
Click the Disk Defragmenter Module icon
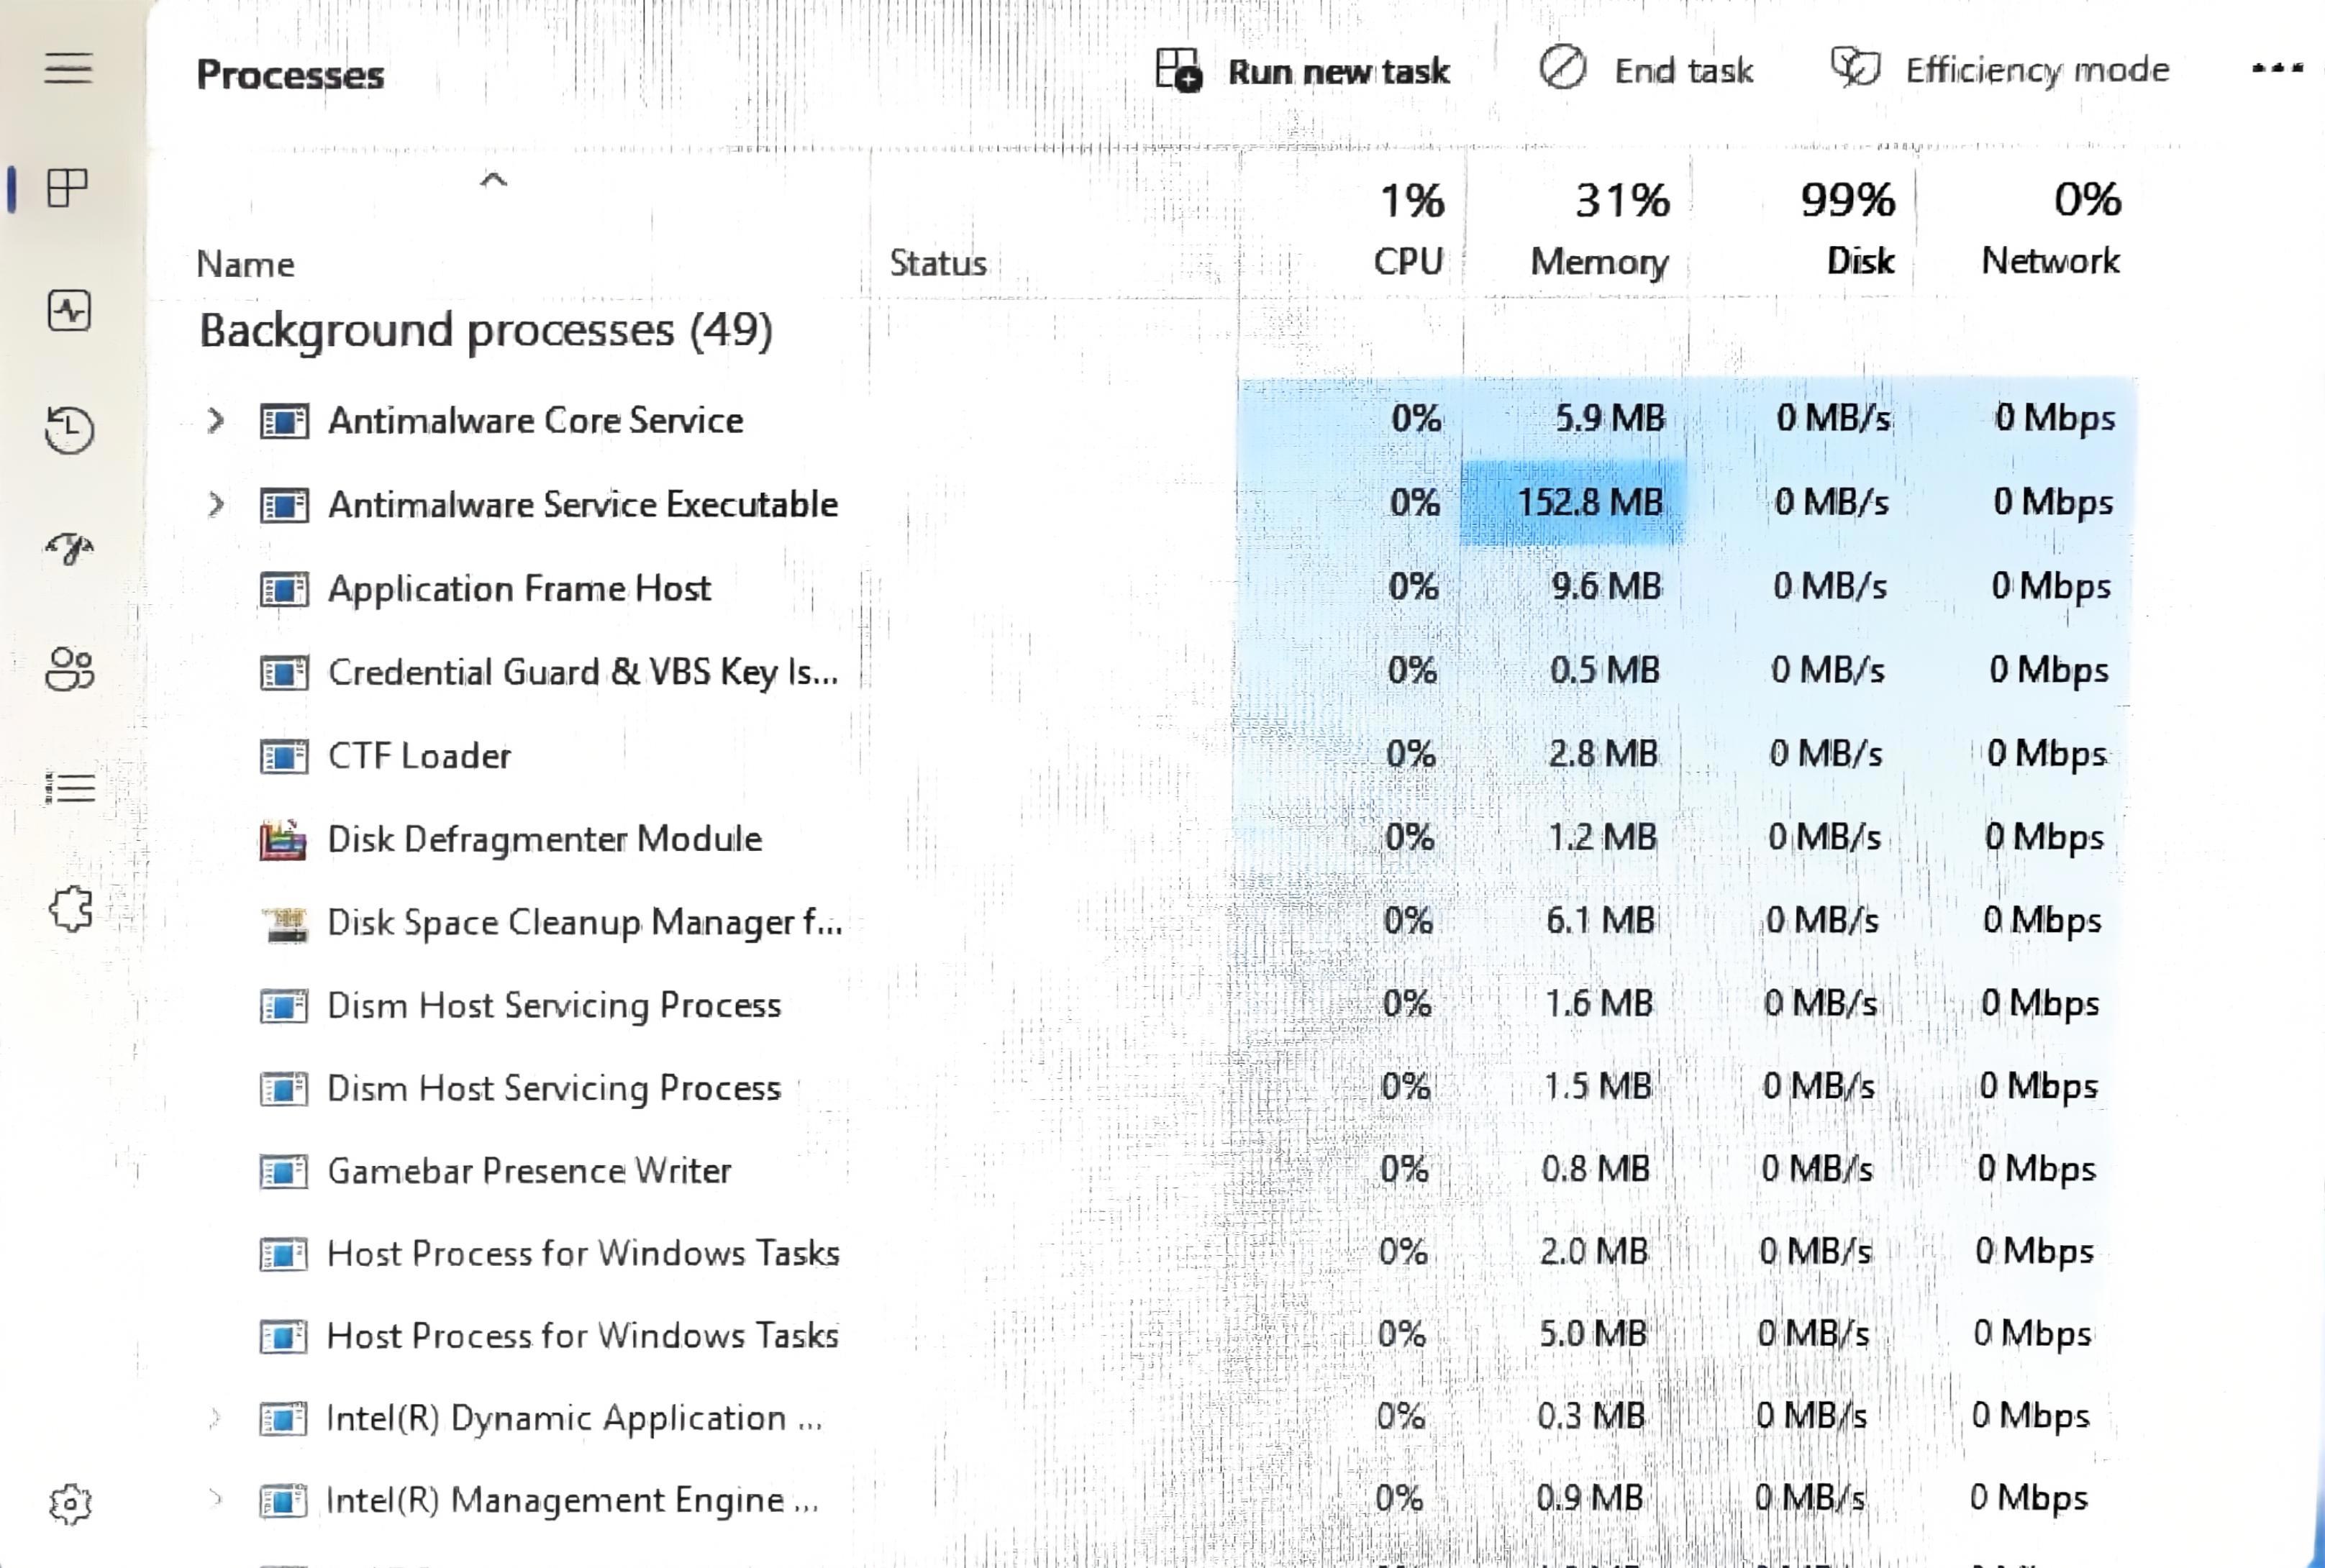coord(283,840)
